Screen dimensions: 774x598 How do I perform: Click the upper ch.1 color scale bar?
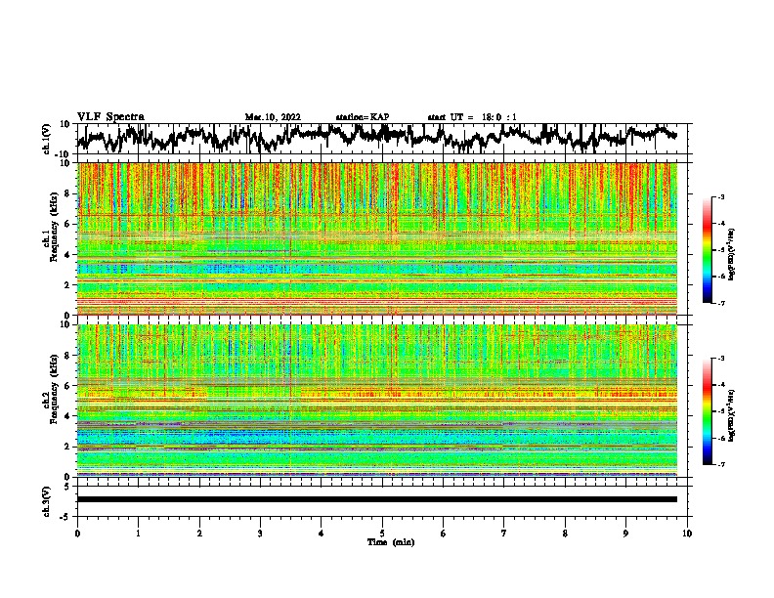click(x=707, y=250)
